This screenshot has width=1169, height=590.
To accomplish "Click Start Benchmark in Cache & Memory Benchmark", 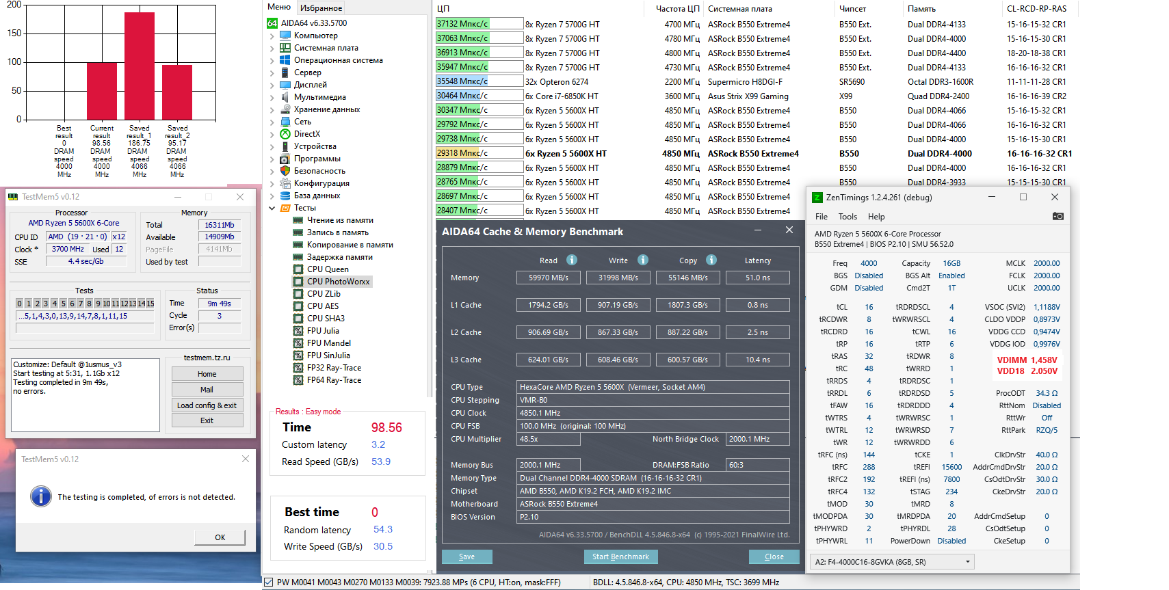I will tap(621, 557).
